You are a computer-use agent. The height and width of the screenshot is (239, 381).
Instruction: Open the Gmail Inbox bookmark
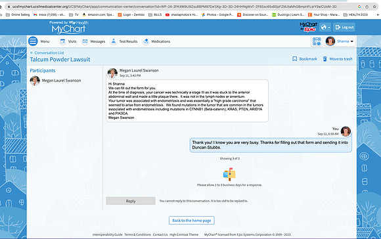49,15
